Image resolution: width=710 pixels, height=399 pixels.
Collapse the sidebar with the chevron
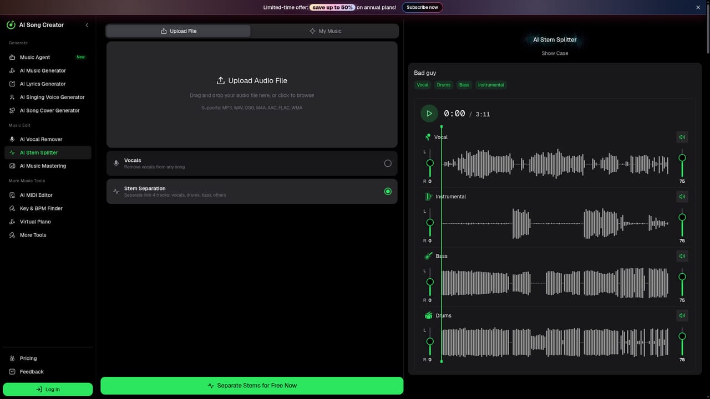click(x=87, y=25)
